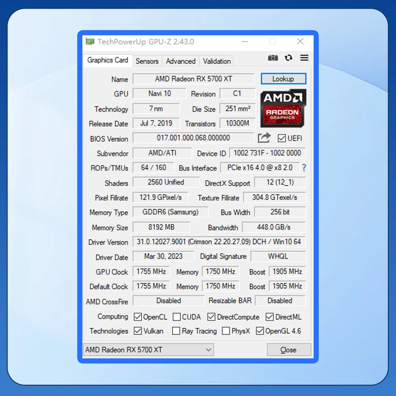Click the BIOS export share icon
Screen dimensions: 396x396
click(264, 138)
